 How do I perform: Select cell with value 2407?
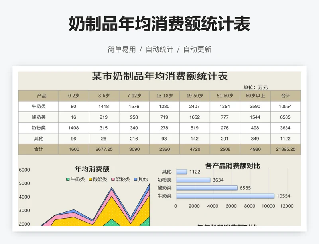[195, 106]
